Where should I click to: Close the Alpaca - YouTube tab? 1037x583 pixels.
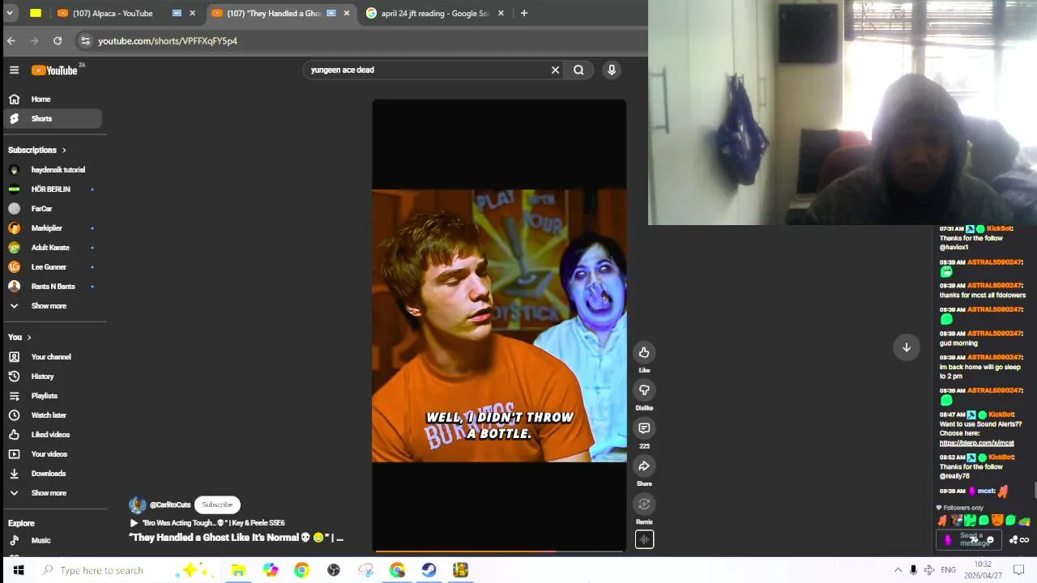click(x=192, y=13)
